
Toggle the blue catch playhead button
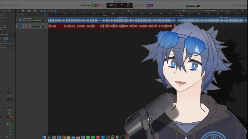(x=56, y=11)
